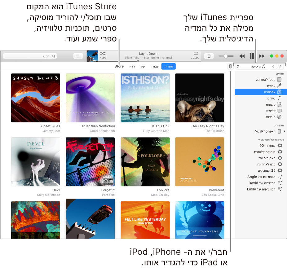287x268 pixels.
Task: Open Emily's playlist in the sidebar
Action: [261, 189]
